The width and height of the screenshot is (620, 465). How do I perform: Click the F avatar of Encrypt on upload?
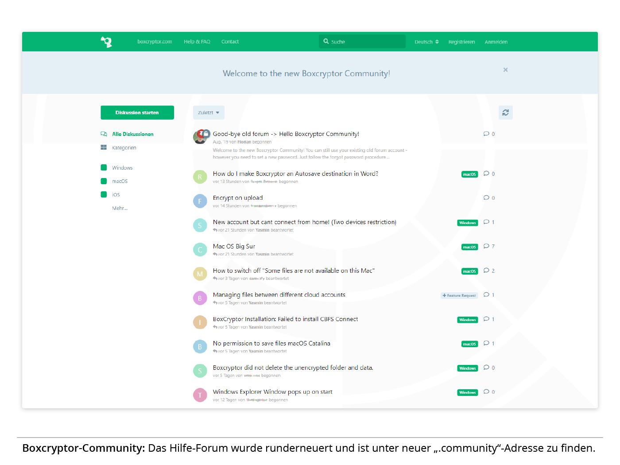[200, 201]
